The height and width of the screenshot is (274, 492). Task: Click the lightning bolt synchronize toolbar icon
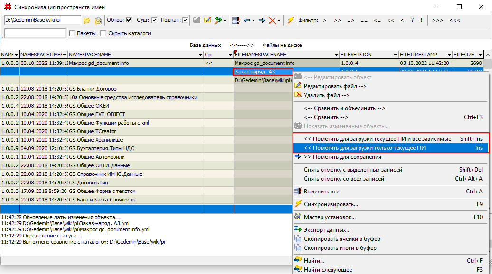(291, 20)
